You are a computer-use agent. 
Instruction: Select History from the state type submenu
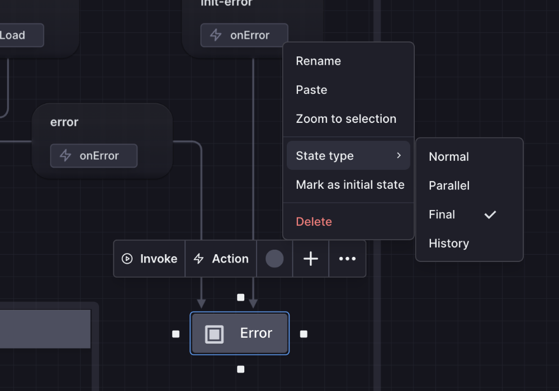point(449,244)
